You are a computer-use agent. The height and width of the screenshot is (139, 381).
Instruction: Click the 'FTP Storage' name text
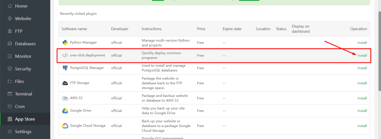80,83
